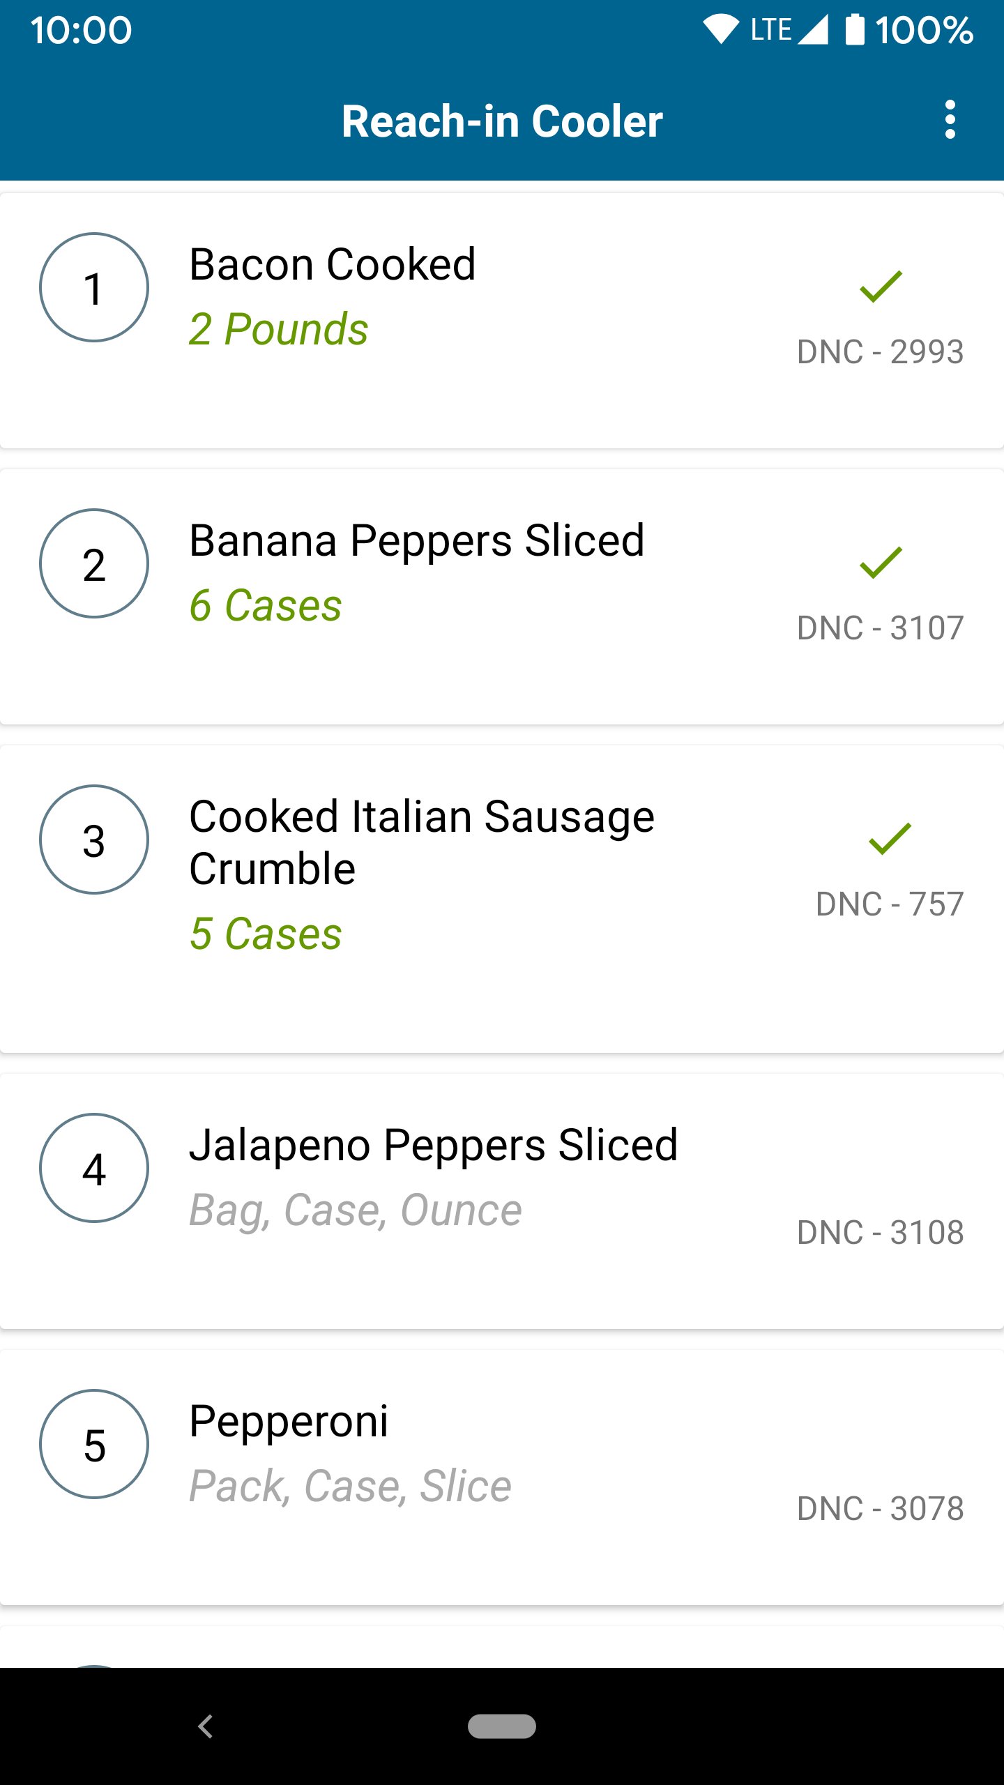Tap the number 5 circle badge
Screen dimensions: 1004x1785
(94, 1444)
